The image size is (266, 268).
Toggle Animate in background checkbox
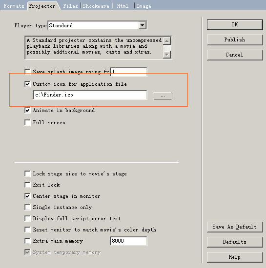click(x=27, y=111)
